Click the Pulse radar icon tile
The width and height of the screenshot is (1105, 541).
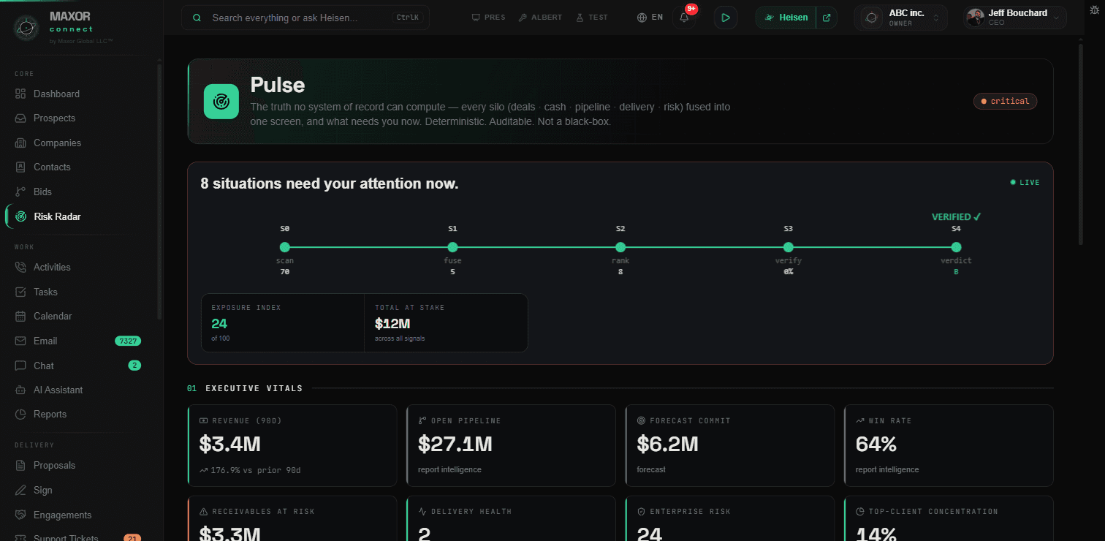(221, 101)
